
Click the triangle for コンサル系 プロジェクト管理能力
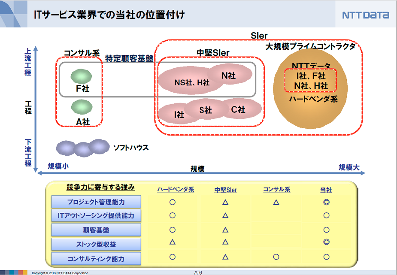[x=276, y=202]
